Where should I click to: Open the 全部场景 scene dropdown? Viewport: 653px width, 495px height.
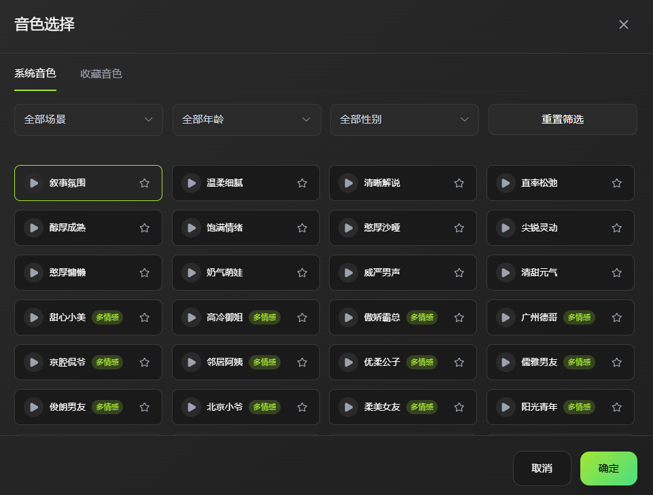pos(88,120)
